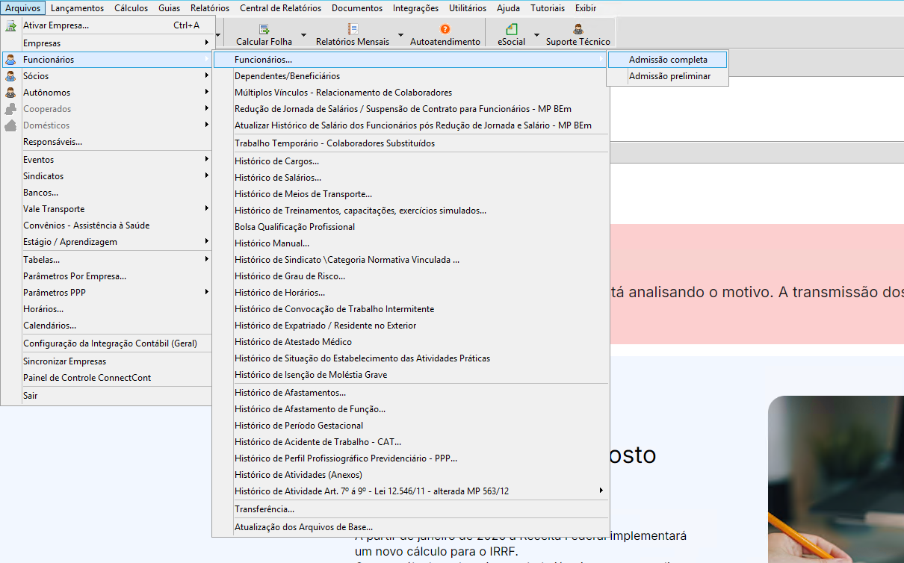Open the Relatórios menu
Image resolution: width=904 pixels, height=563 pixels.
click(210, 8)
